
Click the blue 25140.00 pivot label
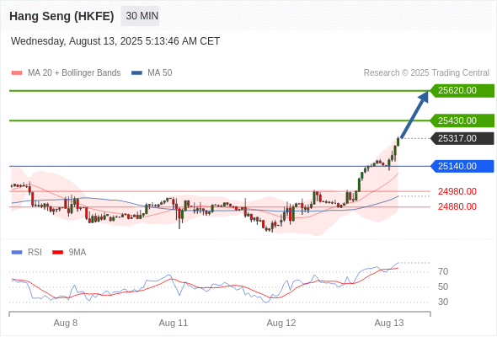click(x=462, y=166)
